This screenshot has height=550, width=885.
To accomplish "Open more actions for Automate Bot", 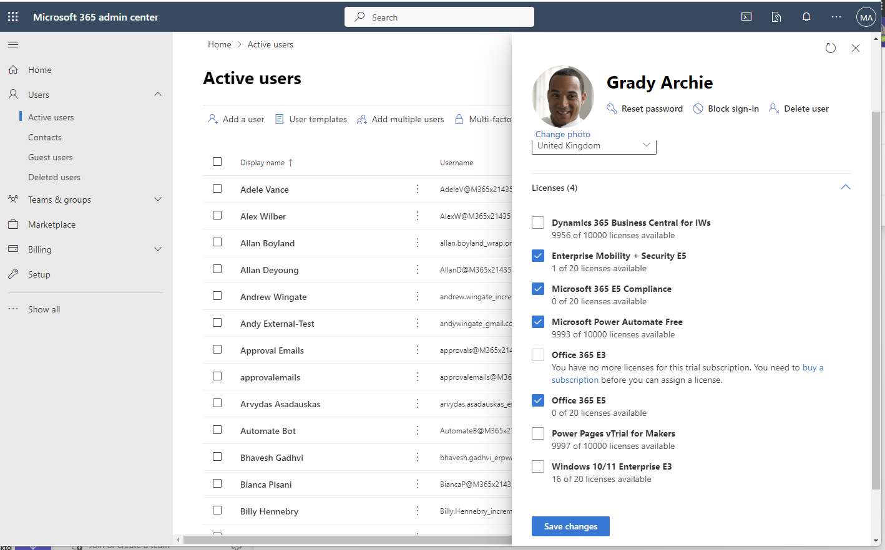I will pyautogui.click(x=418, y=430).
